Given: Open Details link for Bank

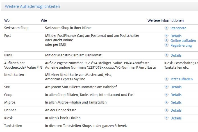Looking at the screenshot, I should pos(176,56).
